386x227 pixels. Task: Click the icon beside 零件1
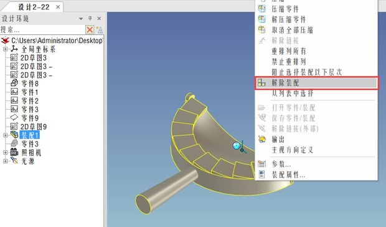(x=14, y=92)
